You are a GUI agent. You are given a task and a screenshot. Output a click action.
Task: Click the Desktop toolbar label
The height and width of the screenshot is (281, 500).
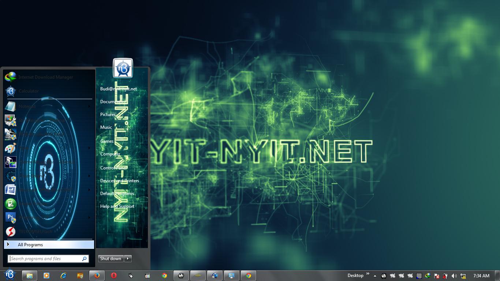coord(355,276)
